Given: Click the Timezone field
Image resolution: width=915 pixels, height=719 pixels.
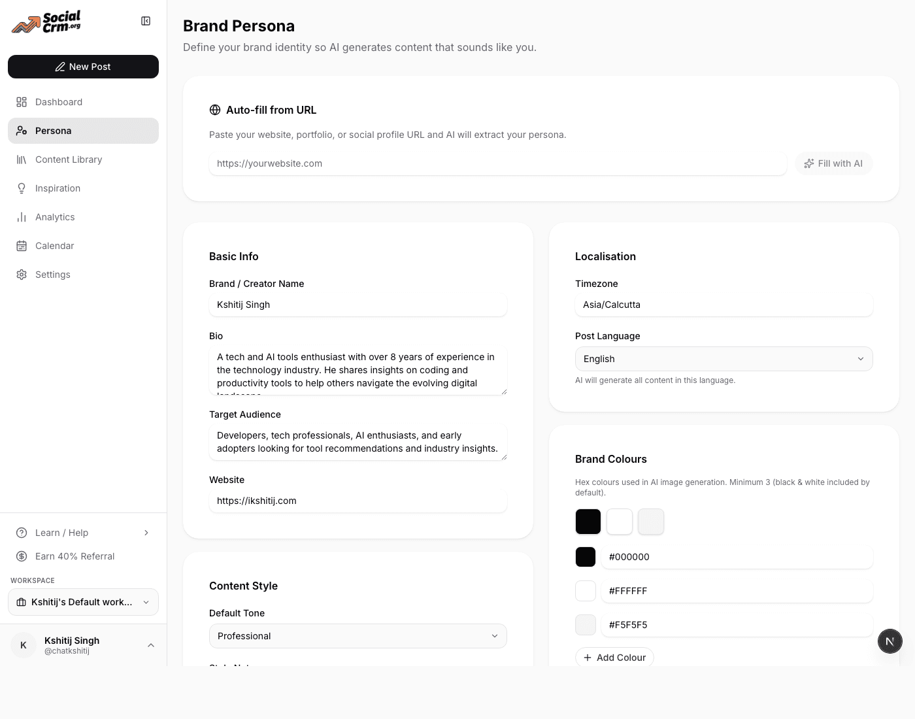Looking at the screenshot, I should click(x=724, y=305).
